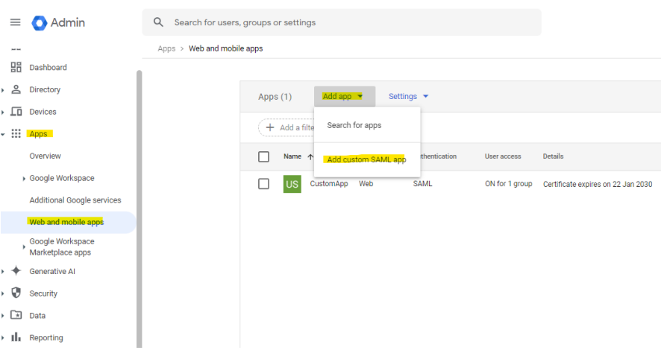661x353 pixels.
Task: Click the Web platform cell
Action: click(366, 183)
